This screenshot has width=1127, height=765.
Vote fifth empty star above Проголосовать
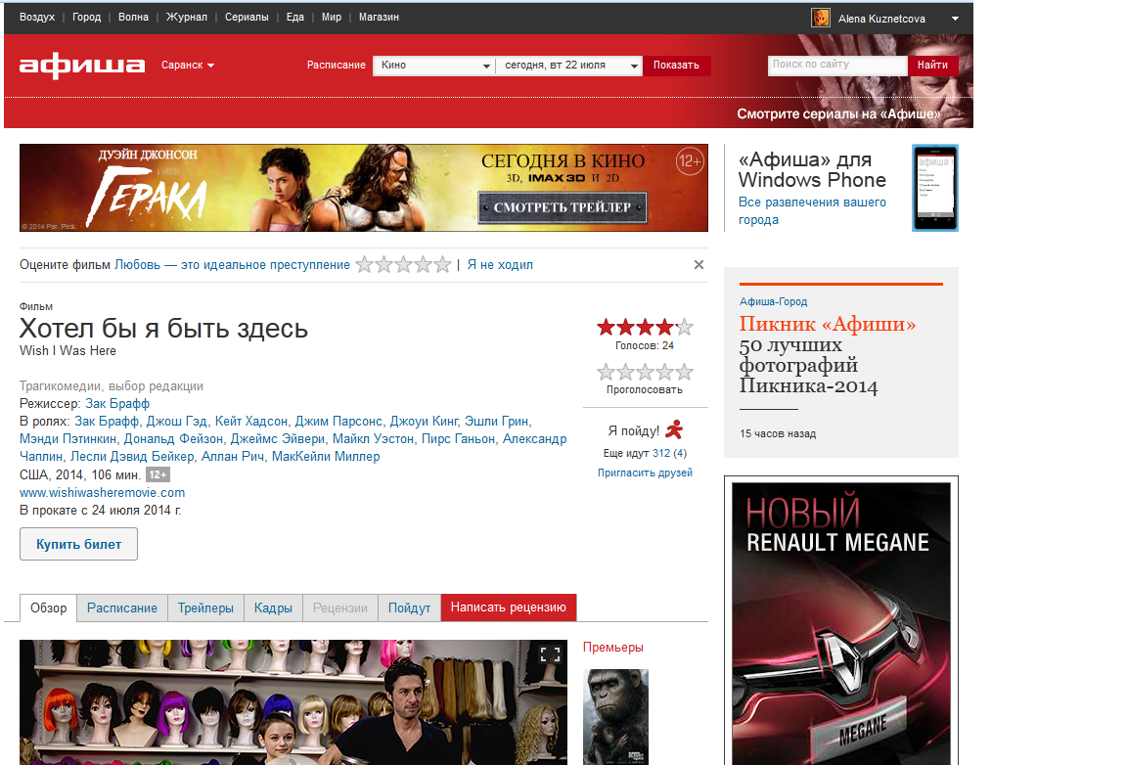point(685,373)
